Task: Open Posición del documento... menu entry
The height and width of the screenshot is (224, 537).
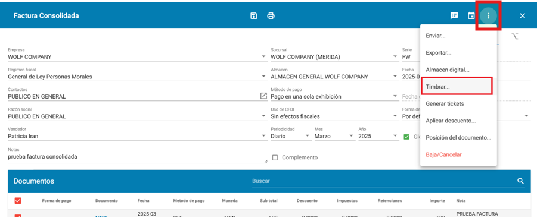Action: click(x=458, y=138)
